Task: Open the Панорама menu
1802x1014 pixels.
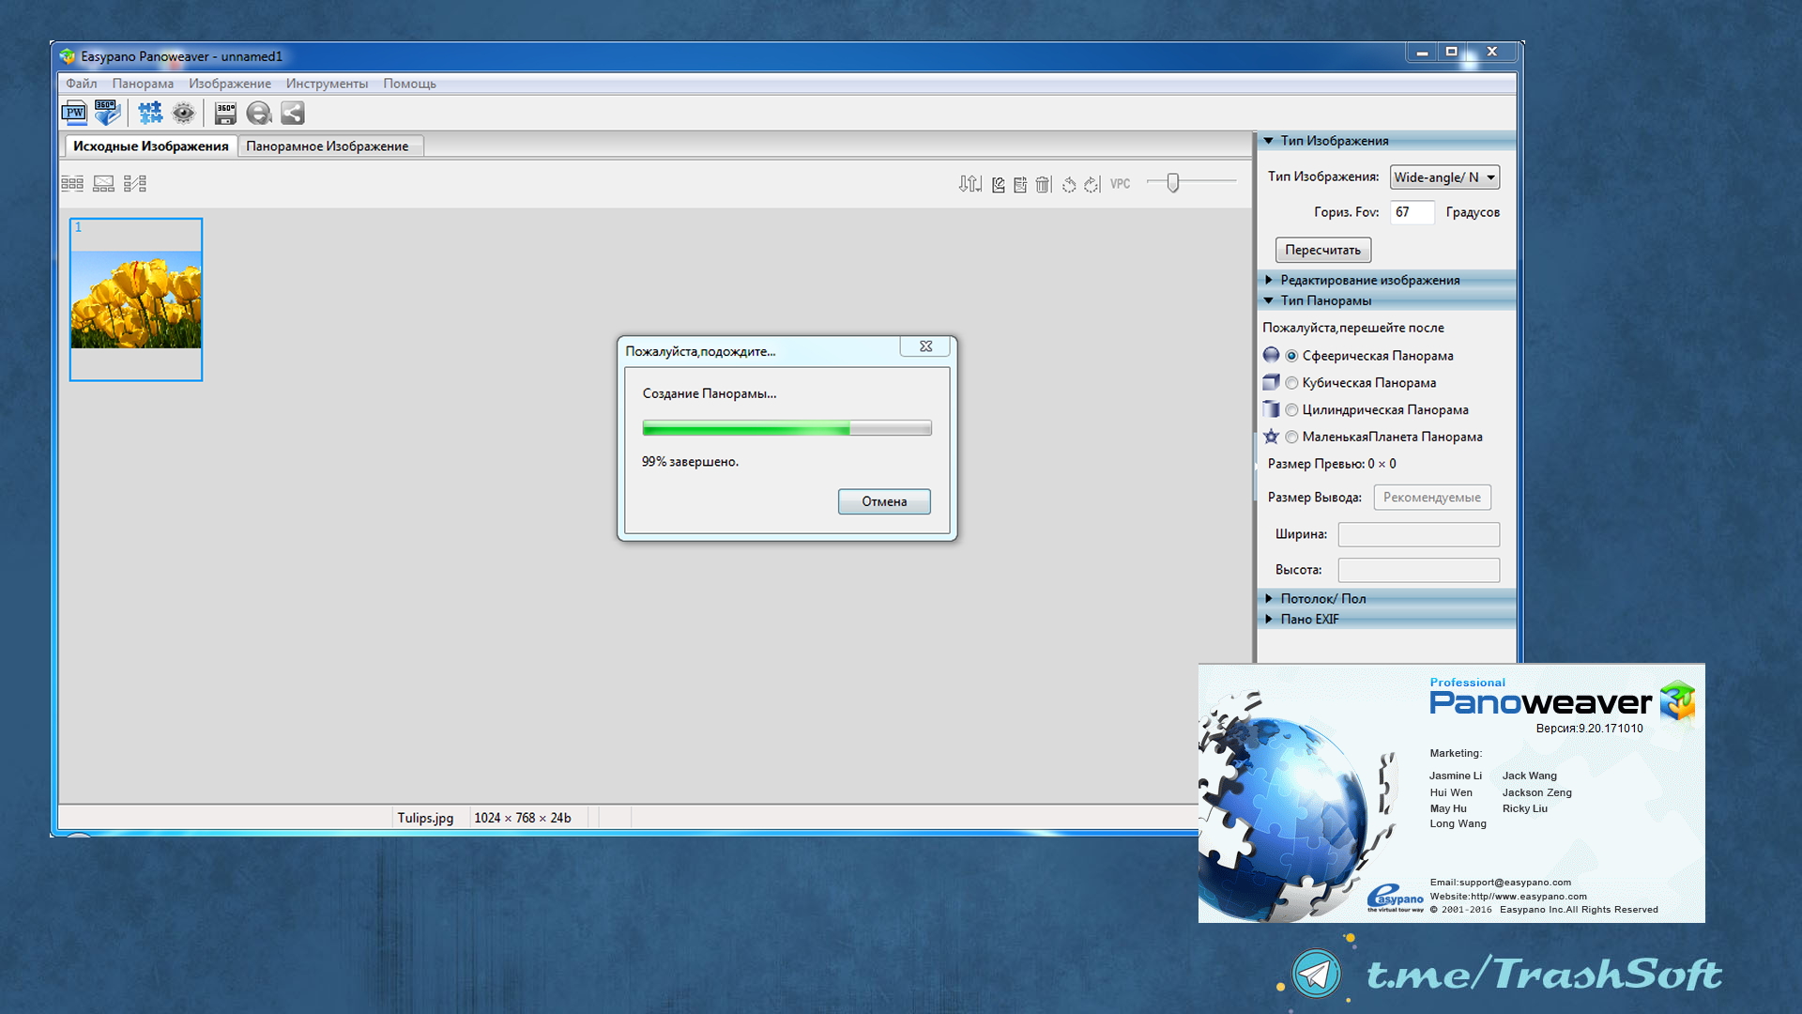Action: coord(143,84)
